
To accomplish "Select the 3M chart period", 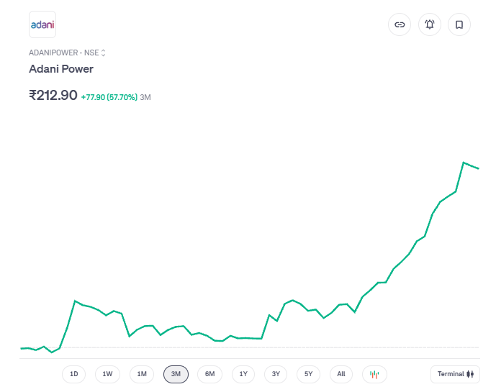I will click(x=176, y=374).
